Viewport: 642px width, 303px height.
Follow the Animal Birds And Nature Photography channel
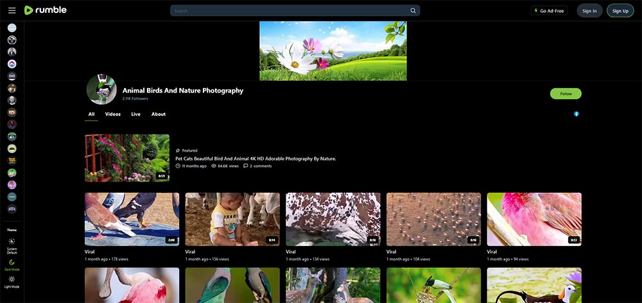click(x=566, y=94)
